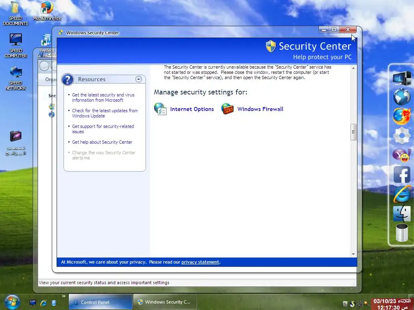The image size is (414, 310).
Task: Close the Windows Security Center window
Action: pos(348,29)
